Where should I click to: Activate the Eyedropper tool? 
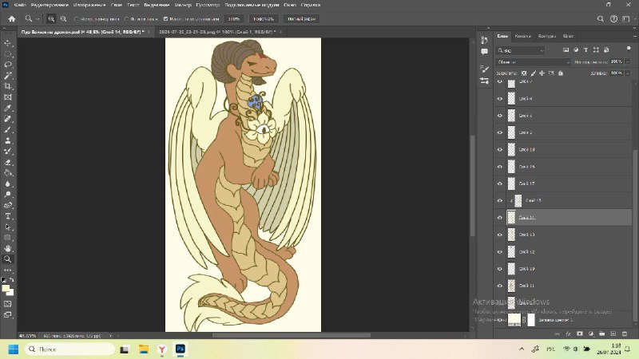[x=8, y=108]
